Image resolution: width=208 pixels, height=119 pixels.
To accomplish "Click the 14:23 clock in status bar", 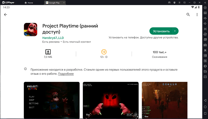I will tap(6, 7).
